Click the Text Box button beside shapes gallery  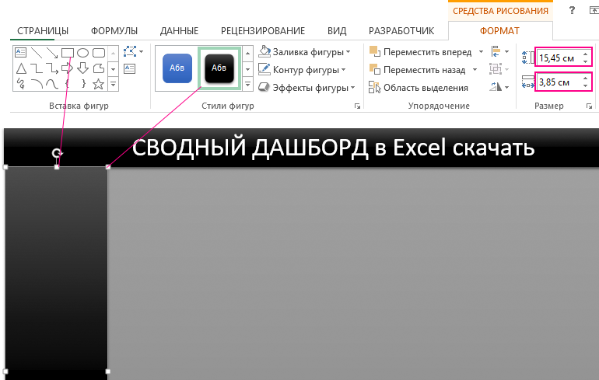click(x=129, y=69)
